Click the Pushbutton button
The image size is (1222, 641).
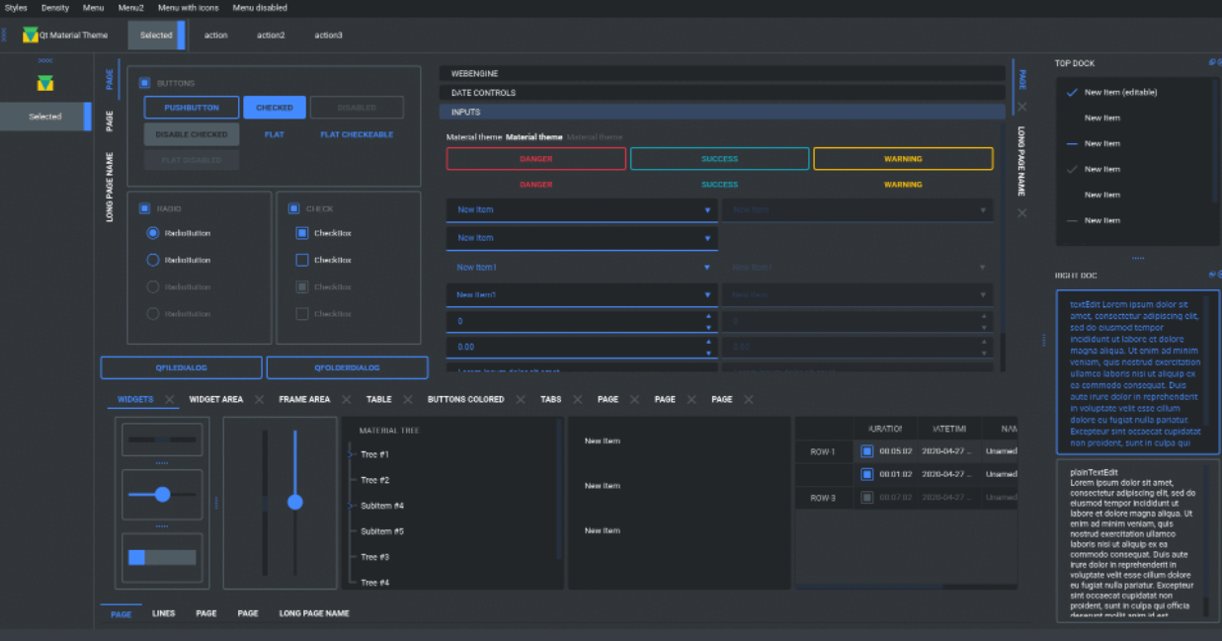[192, 108]
